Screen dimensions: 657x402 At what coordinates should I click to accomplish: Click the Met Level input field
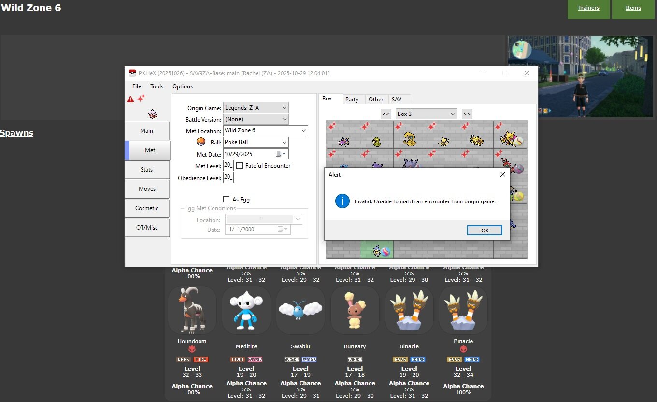pos(228,166)
